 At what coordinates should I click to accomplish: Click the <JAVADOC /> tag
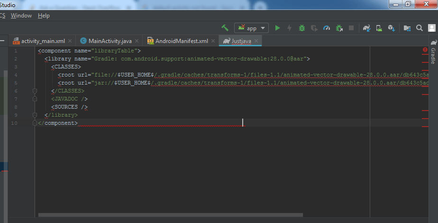click(x=69, y=99)
